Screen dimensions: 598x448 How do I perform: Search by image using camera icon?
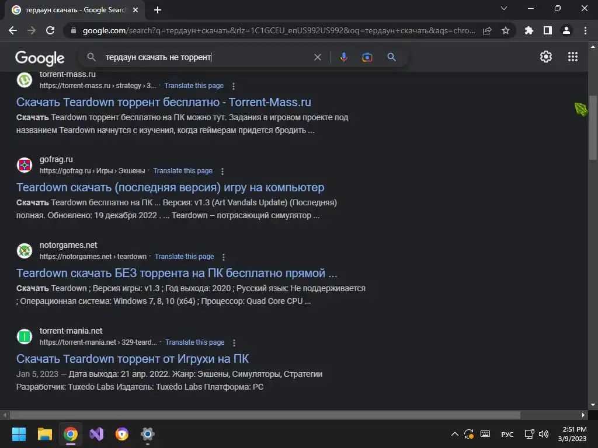tap(367, 57)
